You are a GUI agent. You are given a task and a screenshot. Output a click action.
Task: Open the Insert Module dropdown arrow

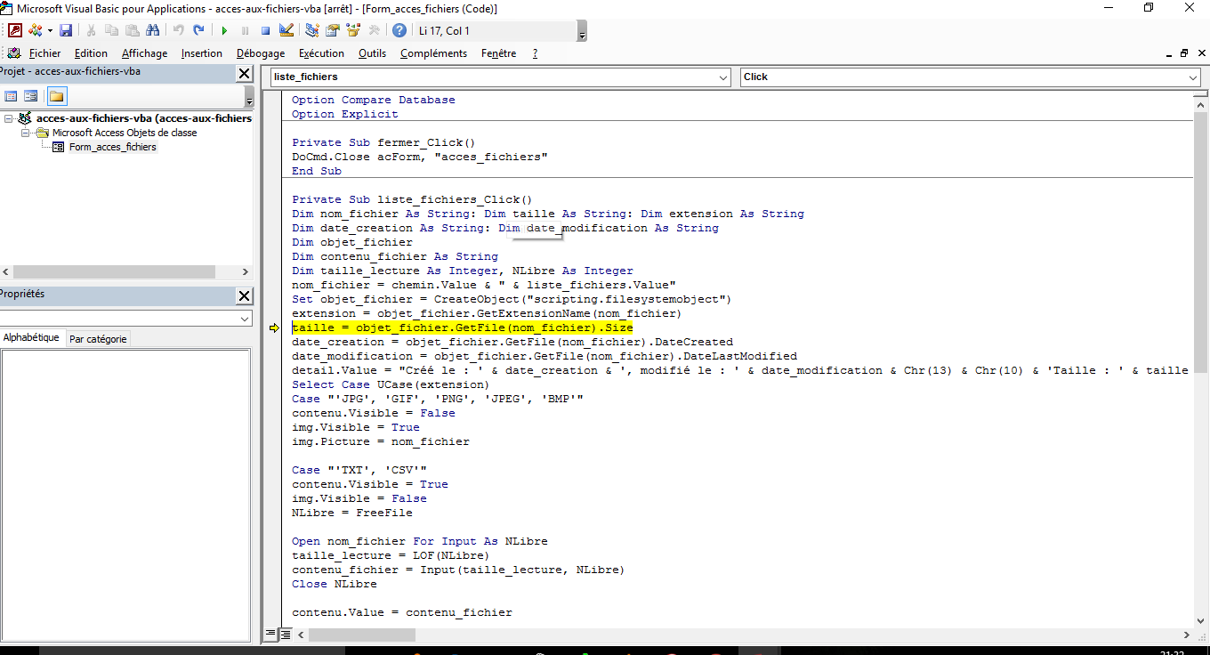pos(50,30)
